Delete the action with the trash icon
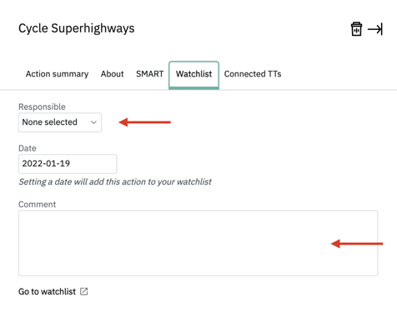Viewport: 397px width, 317px height. [356, 29]
